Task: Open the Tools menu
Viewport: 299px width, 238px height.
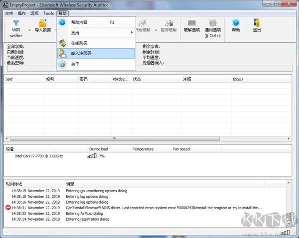Action: pyautogui.click(x=48, y=13)
